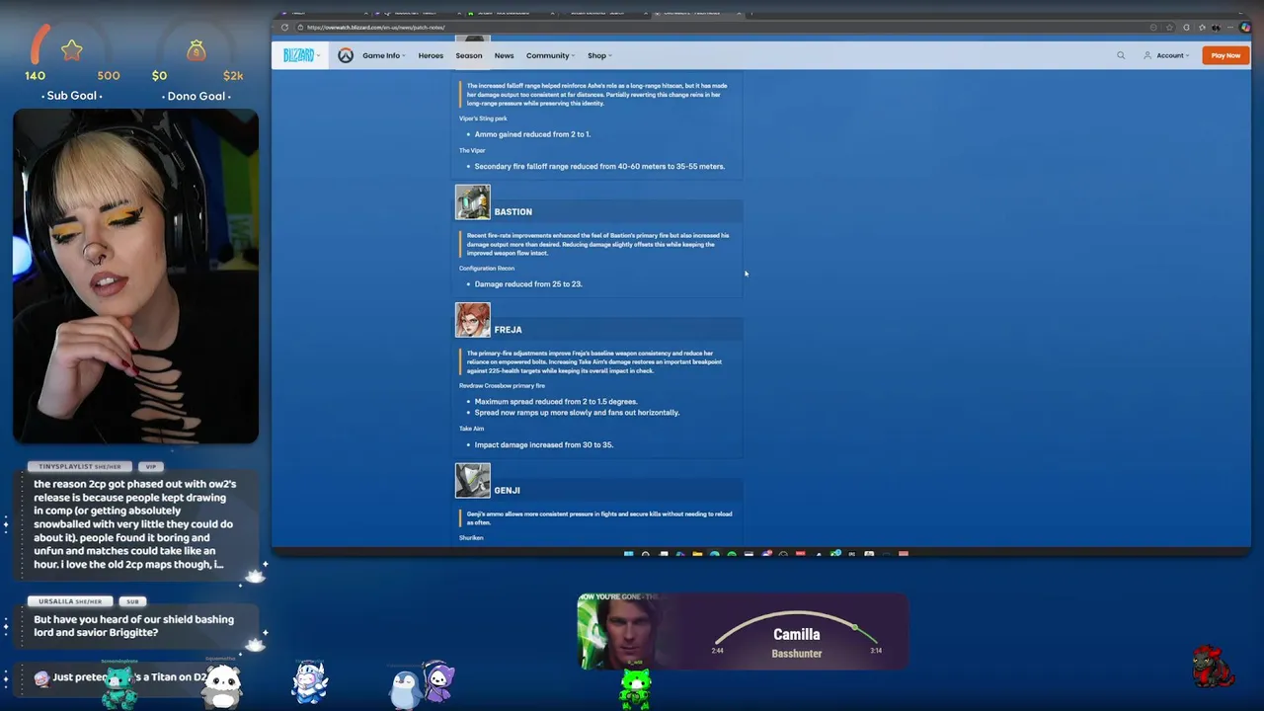
Task: Open the News nav item
Action: 504,55
